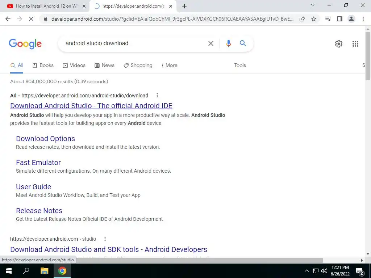Click the padlock site info icon
Viewport: 371px width, 278px height.
pos(46,19)
